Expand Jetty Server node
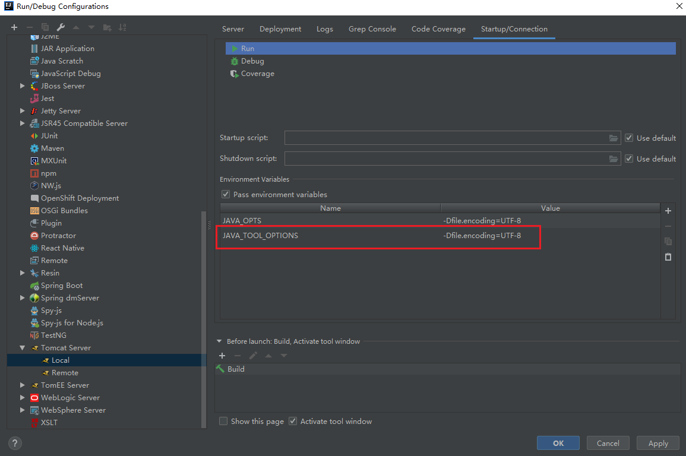686x456 pixels. pyautogui.click(x=23, y=111)
